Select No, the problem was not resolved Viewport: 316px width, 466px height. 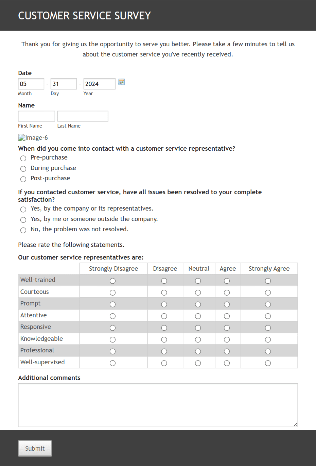[23, 230]
